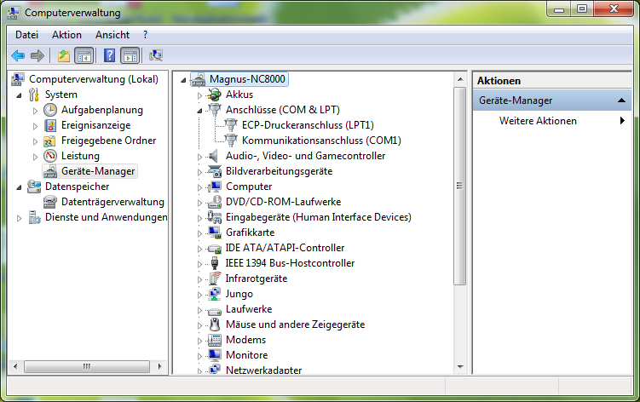Select Eingabegeräte (Human Interface Devices)
The image size is (640, 402).
point(319,217)
